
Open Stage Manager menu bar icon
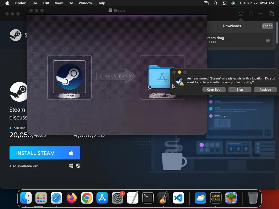[206, 3]
